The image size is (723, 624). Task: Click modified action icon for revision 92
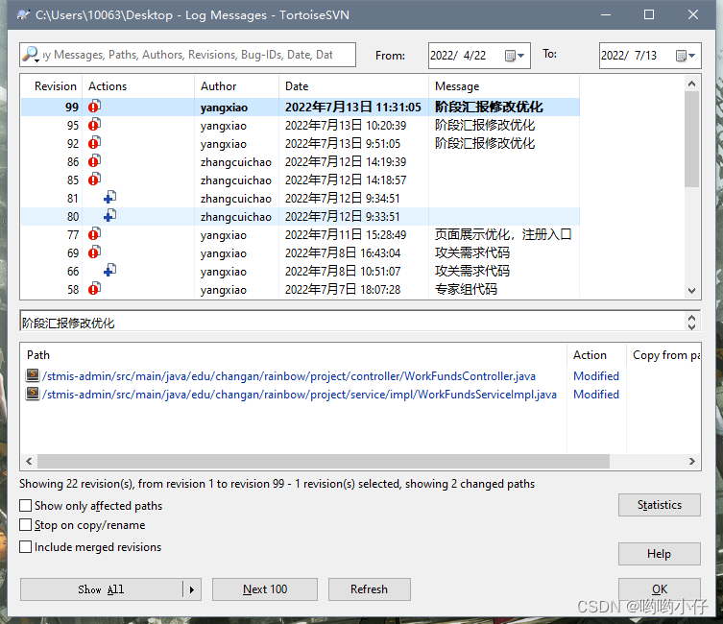click(94, 143)
